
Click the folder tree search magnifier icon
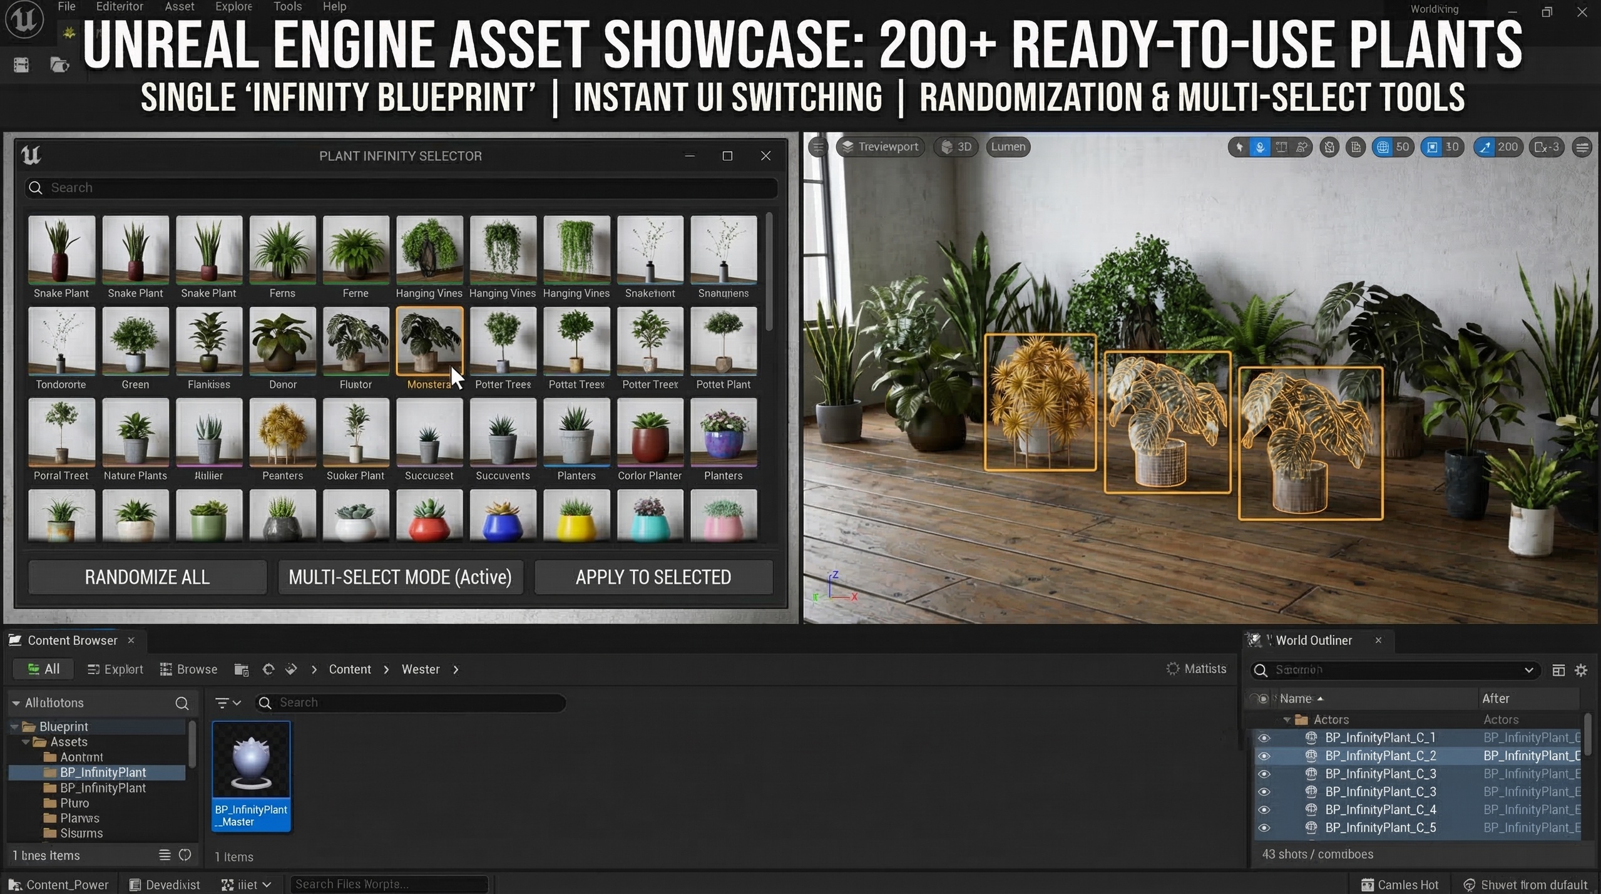point(182,703)
